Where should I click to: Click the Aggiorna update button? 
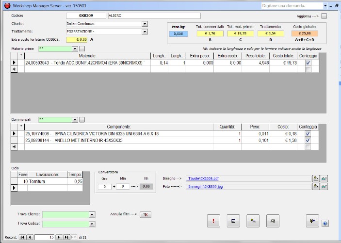pyautogui.click(x=324, y=16)
